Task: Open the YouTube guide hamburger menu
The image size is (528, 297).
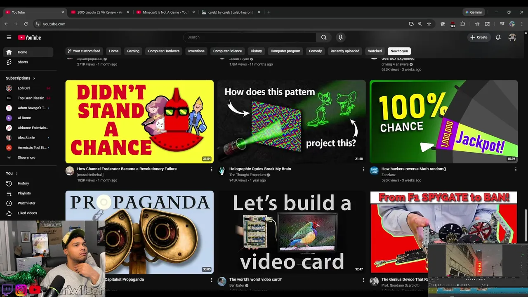Action: point(9,37)
